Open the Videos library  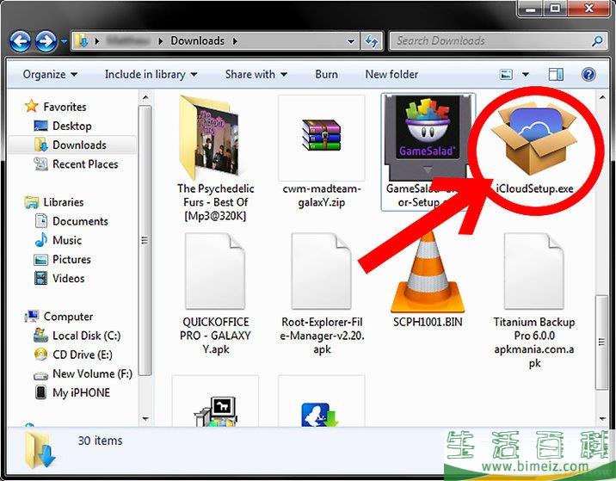coord(68,278)
